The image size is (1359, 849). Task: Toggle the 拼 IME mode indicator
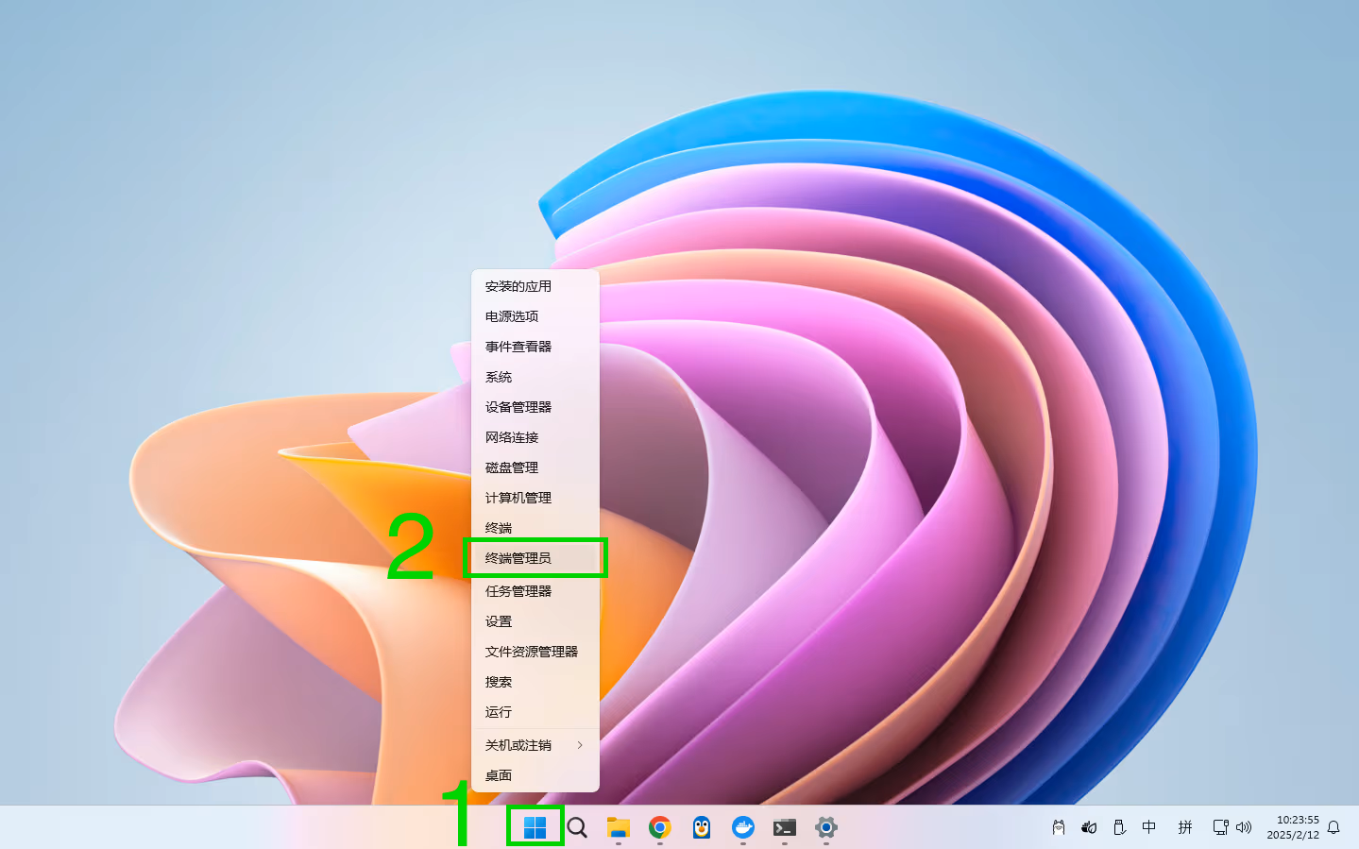[x=1185, y=827]
